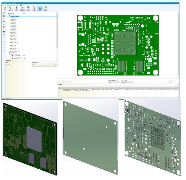Click the Transfer Assembly toolbar icon
The image size is (186, 180).
click(x=28, y=8)
